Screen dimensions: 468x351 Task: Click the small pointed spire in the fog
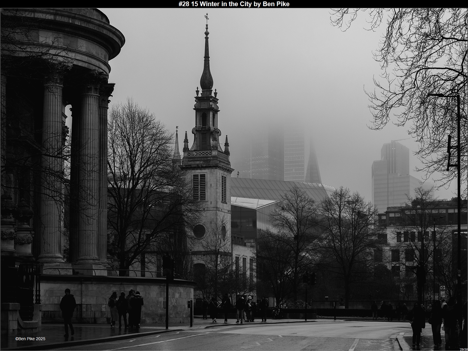[313, 164]
